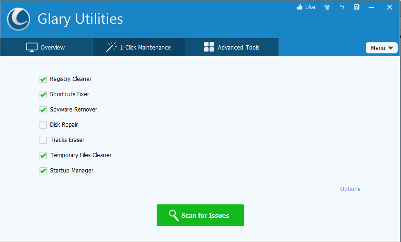Disable the Spyware Remover checkbox

(43, 110)
